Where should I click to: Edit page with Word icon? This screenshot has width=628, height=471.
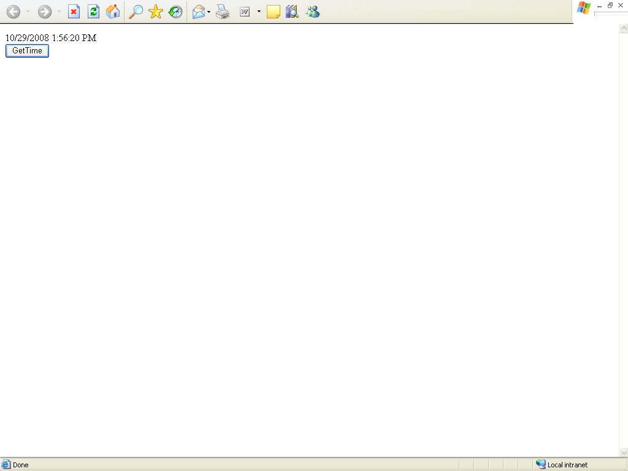coord(245,12)
